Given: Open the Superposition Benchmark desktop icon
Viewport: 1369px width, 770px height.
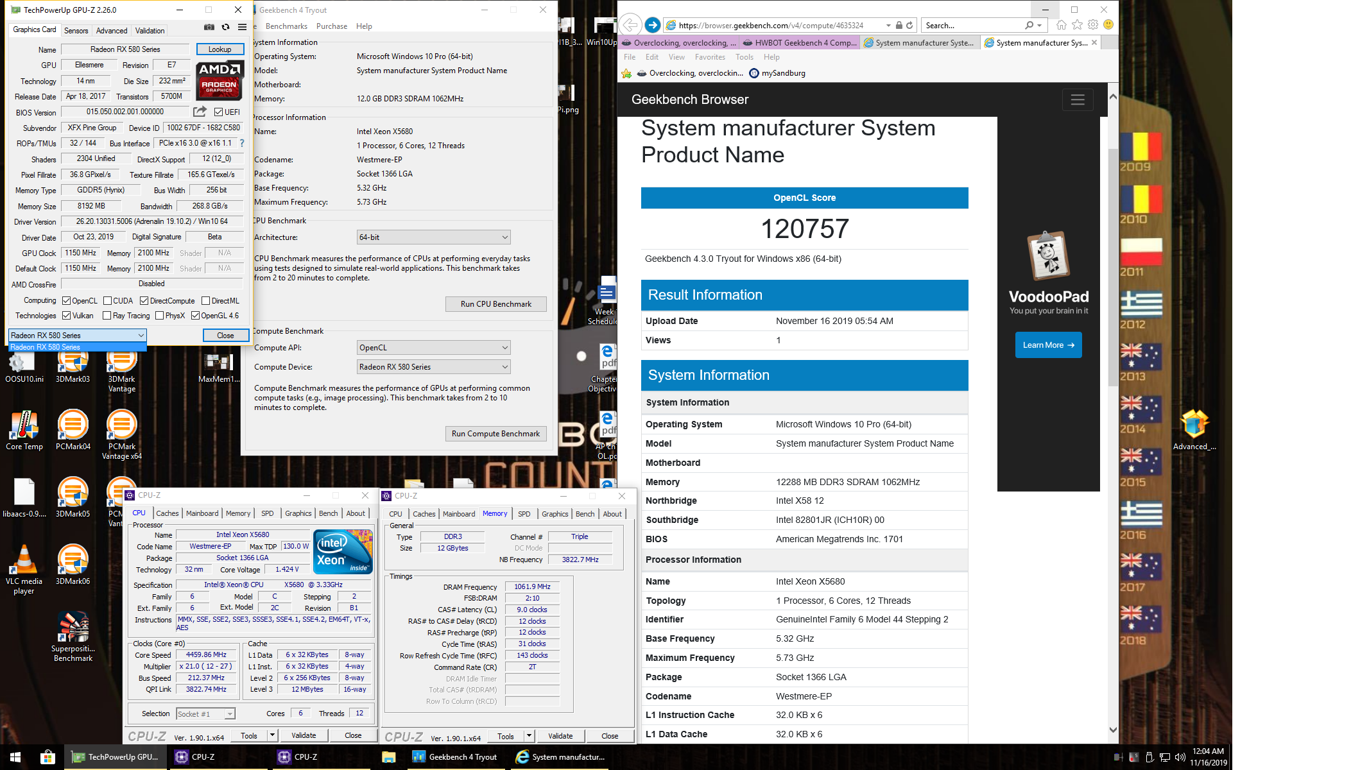Looking at the screenshot, I should [73, 636].
